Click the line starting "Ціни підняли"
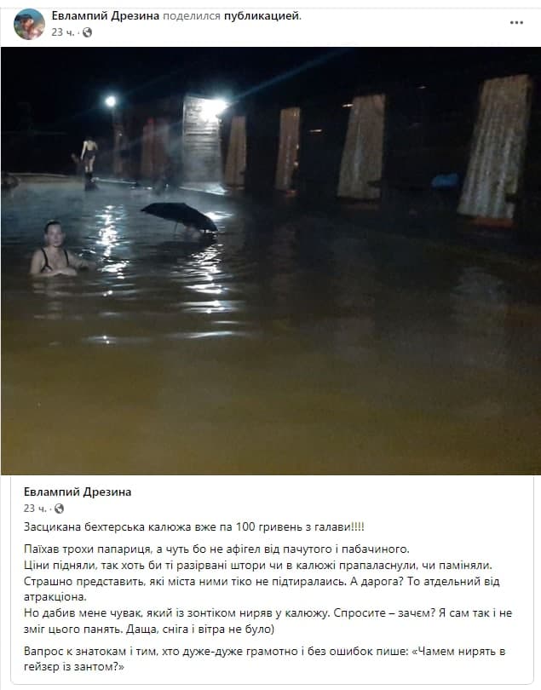 (x=258, y=565)
